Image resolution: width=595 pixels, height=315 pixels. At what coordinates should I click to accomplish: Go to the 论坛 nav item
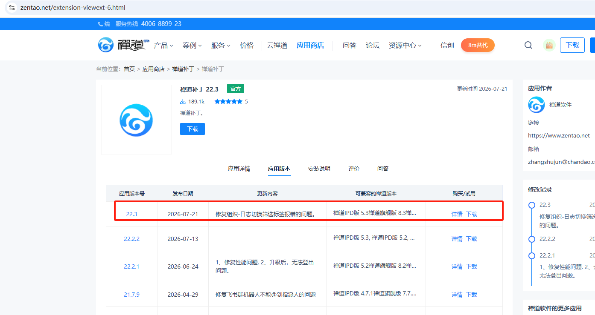tap(373, 45)
